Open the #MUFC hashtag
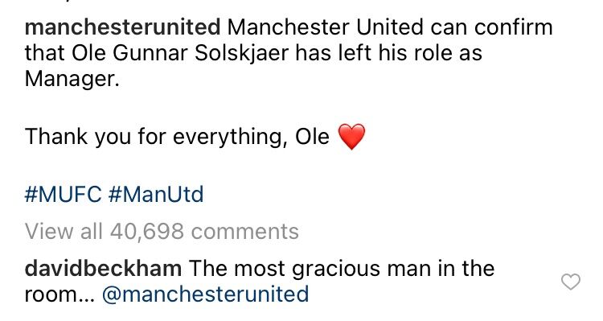Screen dimensions: 603x321 point(63,194)
